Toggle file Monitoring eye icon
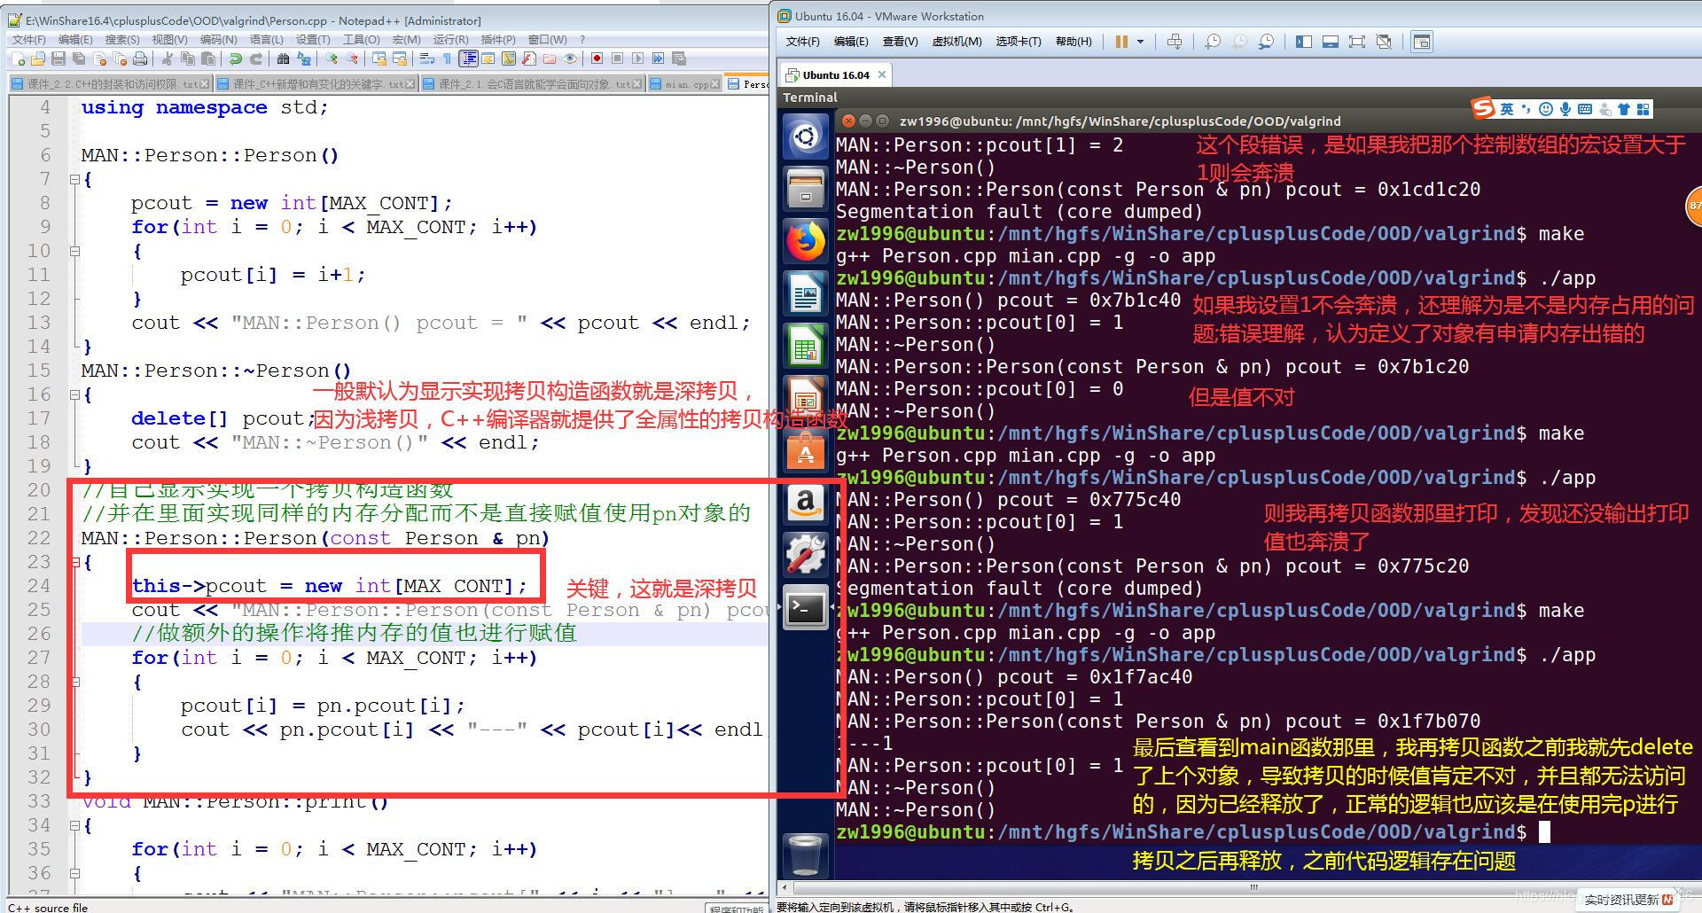 click(x=570, y=59)
